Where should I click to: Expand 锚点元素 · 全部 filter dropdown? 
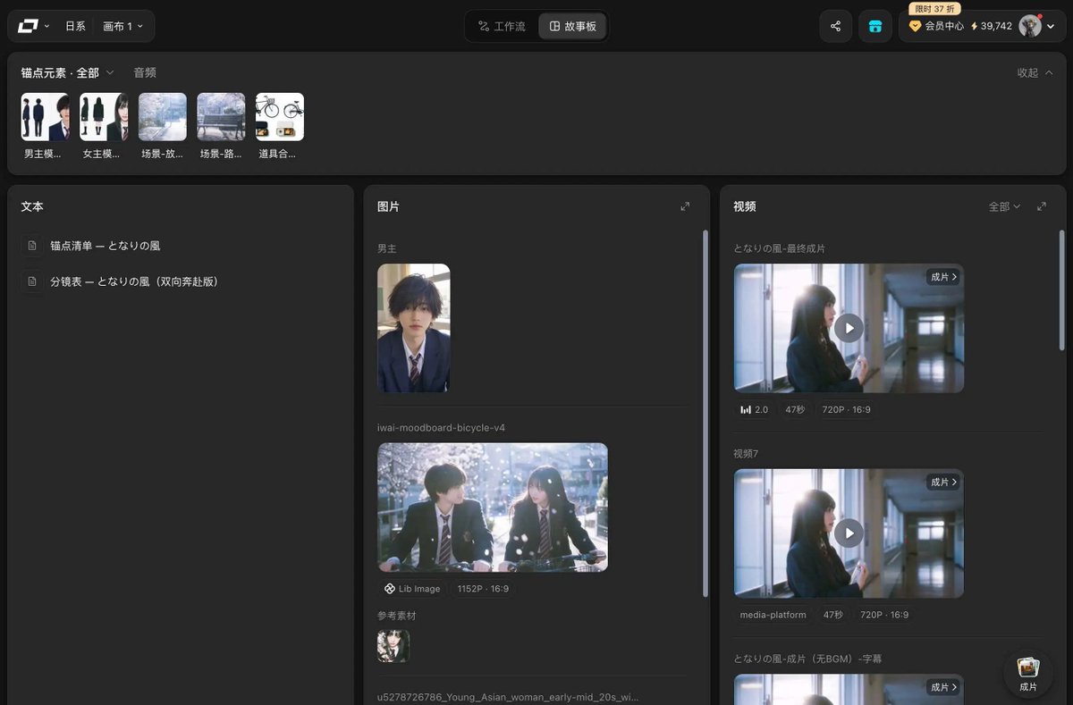(68, 72)
